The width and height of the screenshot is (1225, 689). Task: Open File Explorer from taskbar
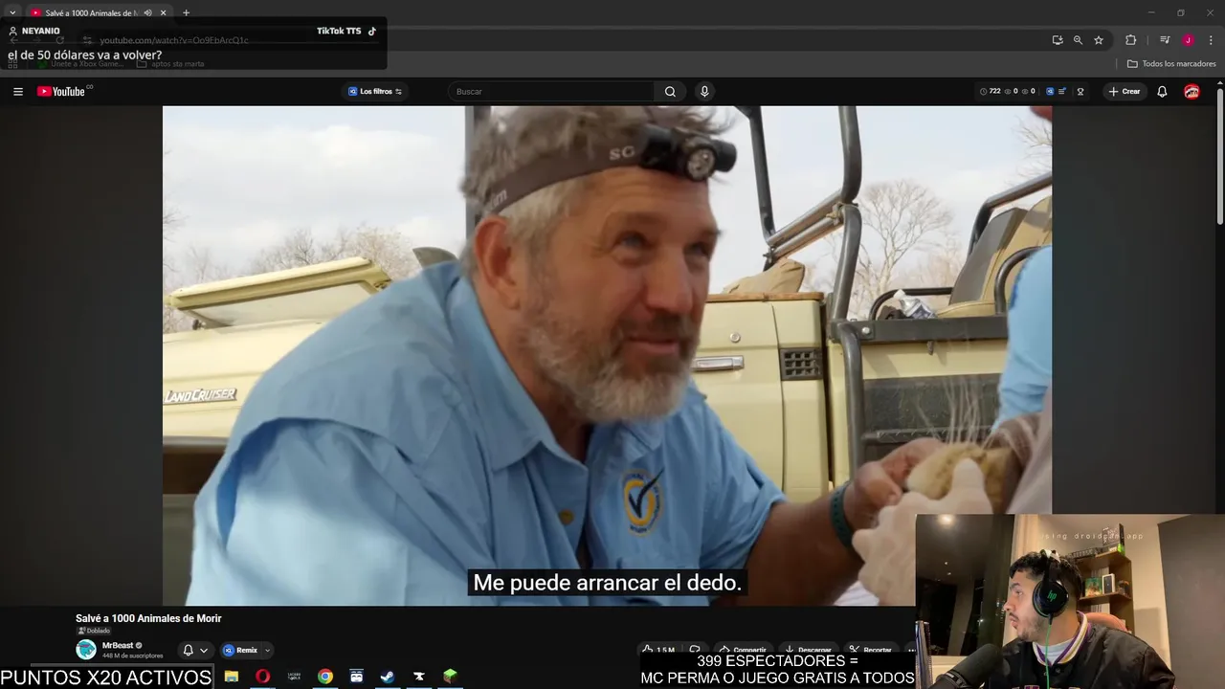click(x=232, y=677)
